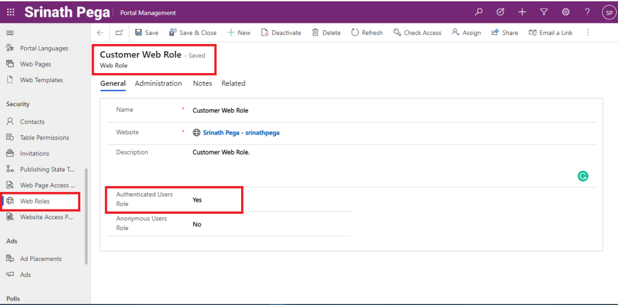Image resolution: width=618 pixels, height=305 pixels.
Task: Go back using the back arrow
Action: 100,33
